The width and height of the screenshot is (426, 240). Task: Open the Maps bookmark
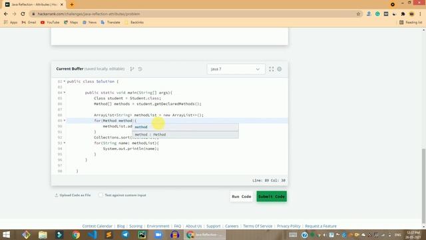tap(71, 22)
